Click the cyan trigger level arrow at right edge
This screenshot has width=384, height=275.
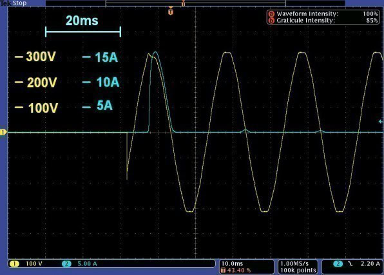[381, 121]
